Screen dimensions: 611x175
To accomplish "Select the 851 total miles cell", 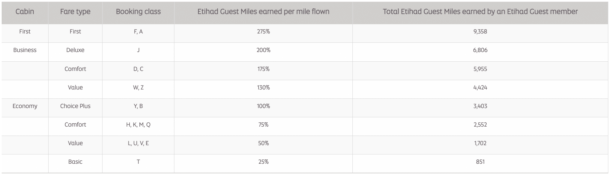I will click(480, 162).
